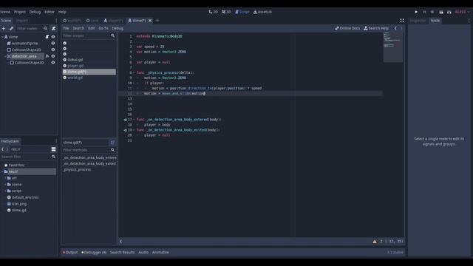Open the main Debug menu
The width and height of the screenshot is (473, 266).
coord(35,12)
